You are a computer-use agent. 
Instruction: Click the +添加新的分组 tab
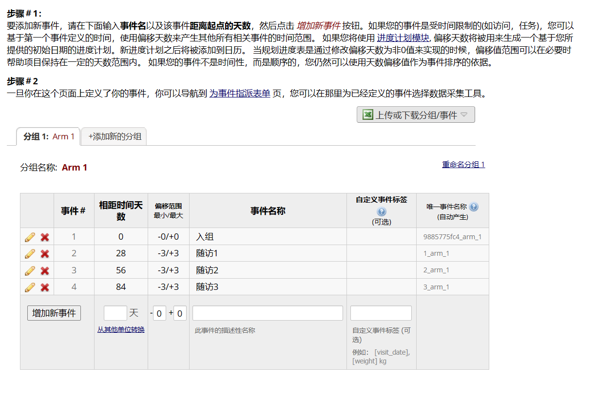[x=114, y=136]
